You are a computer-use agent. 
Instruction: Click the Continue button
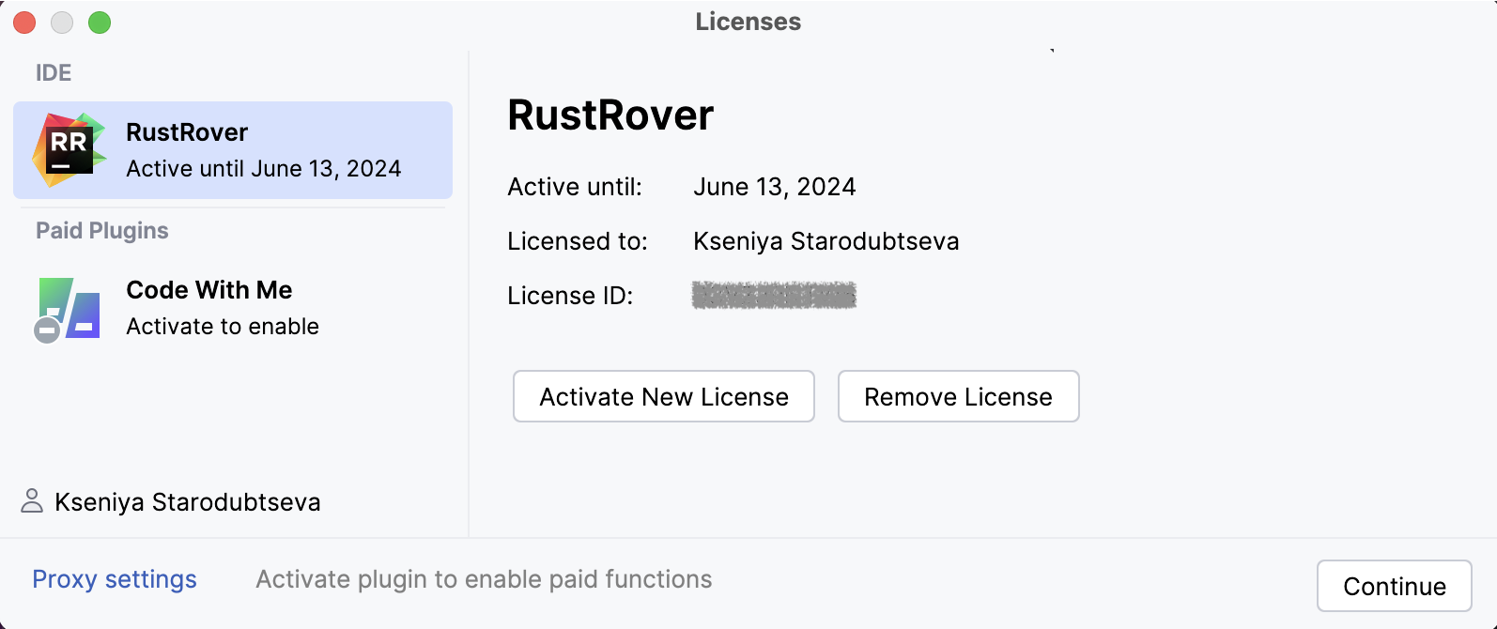pos(1395,586)
